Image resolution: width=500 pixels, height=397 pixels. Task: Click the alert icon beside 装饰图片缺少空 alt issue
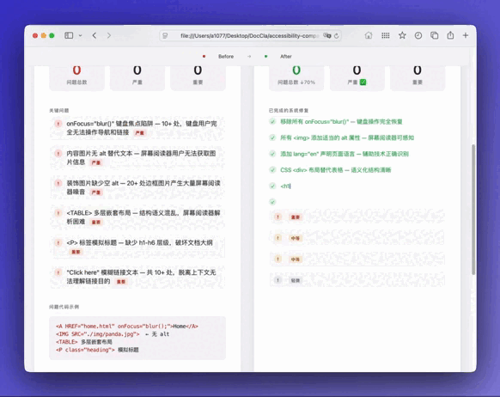click(58, 183)
